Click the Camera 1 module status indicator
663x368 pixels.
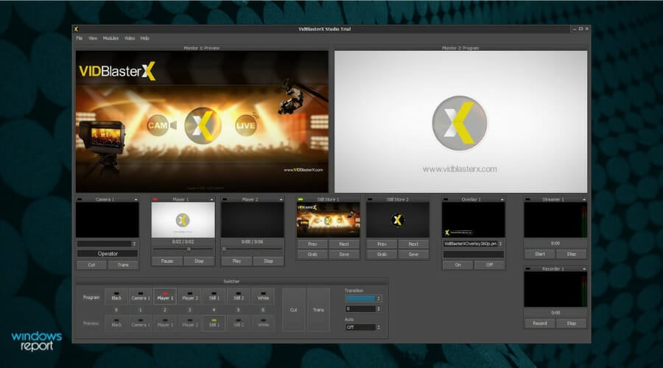(x=80, y=199)
